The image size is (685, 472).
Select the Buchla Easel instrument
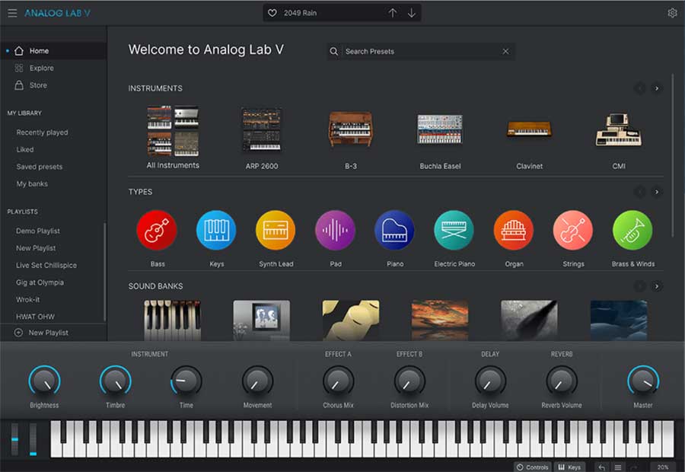[440, 141]
